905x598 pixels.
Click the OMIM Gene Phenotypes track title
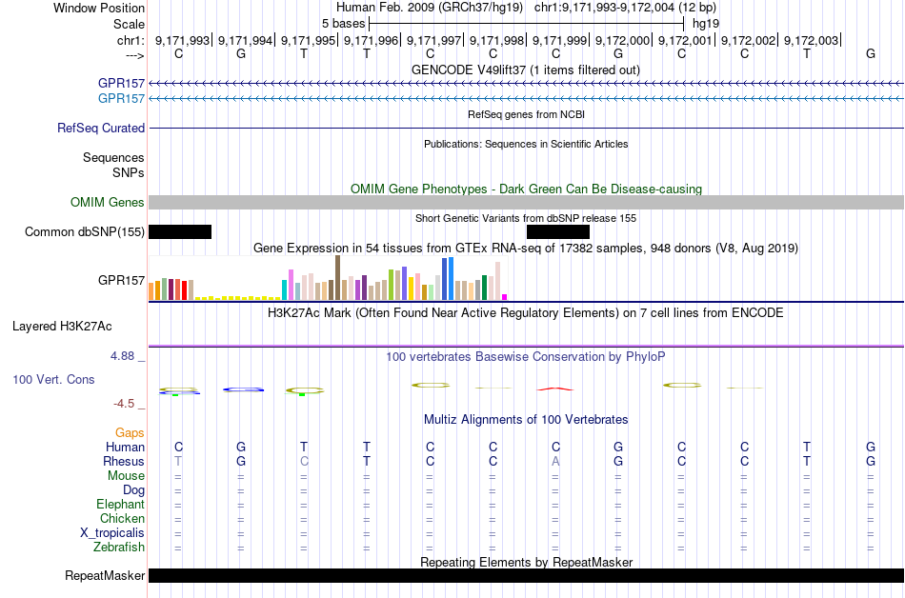point(527,189)
